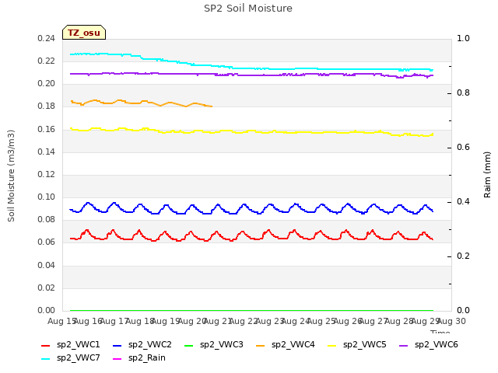498x373 pixels.
Task: Click the SP2 Soil Moisture chart title
Action: pos(248,9)
